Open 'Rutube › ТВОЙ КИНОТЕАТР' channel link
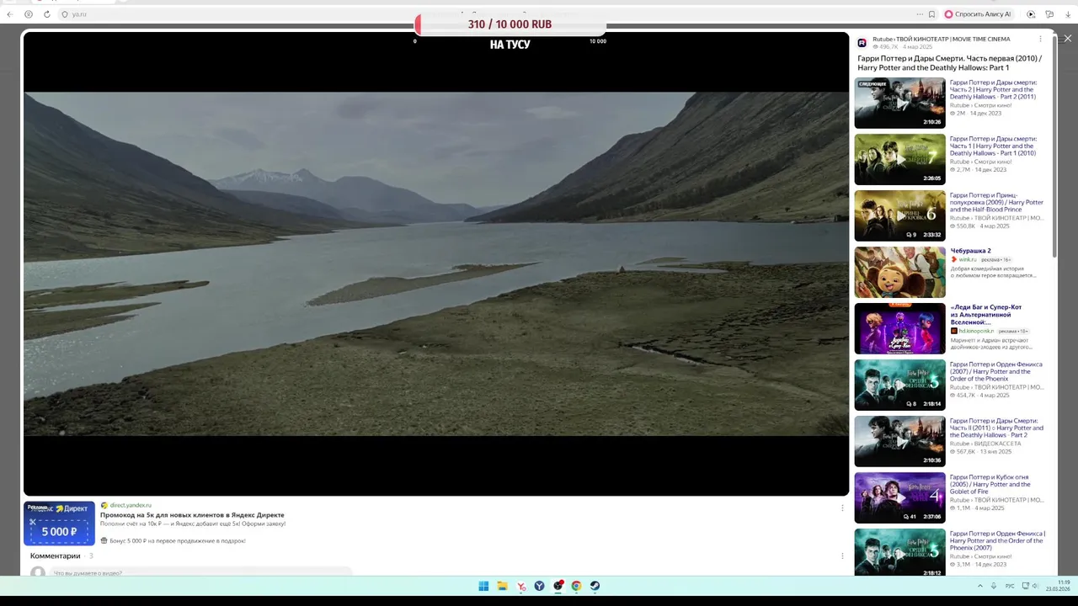 coord(941,39)
